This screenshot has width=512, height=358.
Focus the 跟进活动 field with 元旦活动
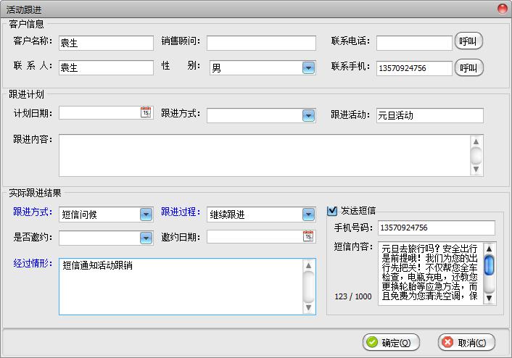tap(429, 115)
